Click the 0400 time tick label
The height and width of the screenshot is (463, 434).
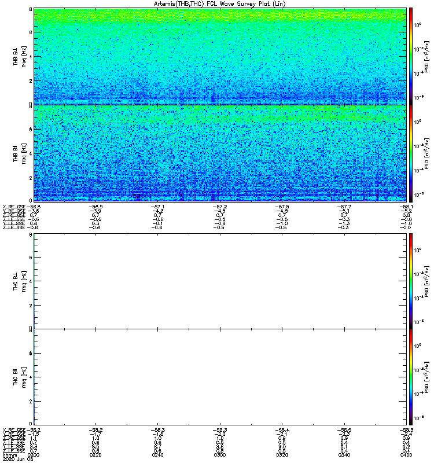(x=406, y=455)
